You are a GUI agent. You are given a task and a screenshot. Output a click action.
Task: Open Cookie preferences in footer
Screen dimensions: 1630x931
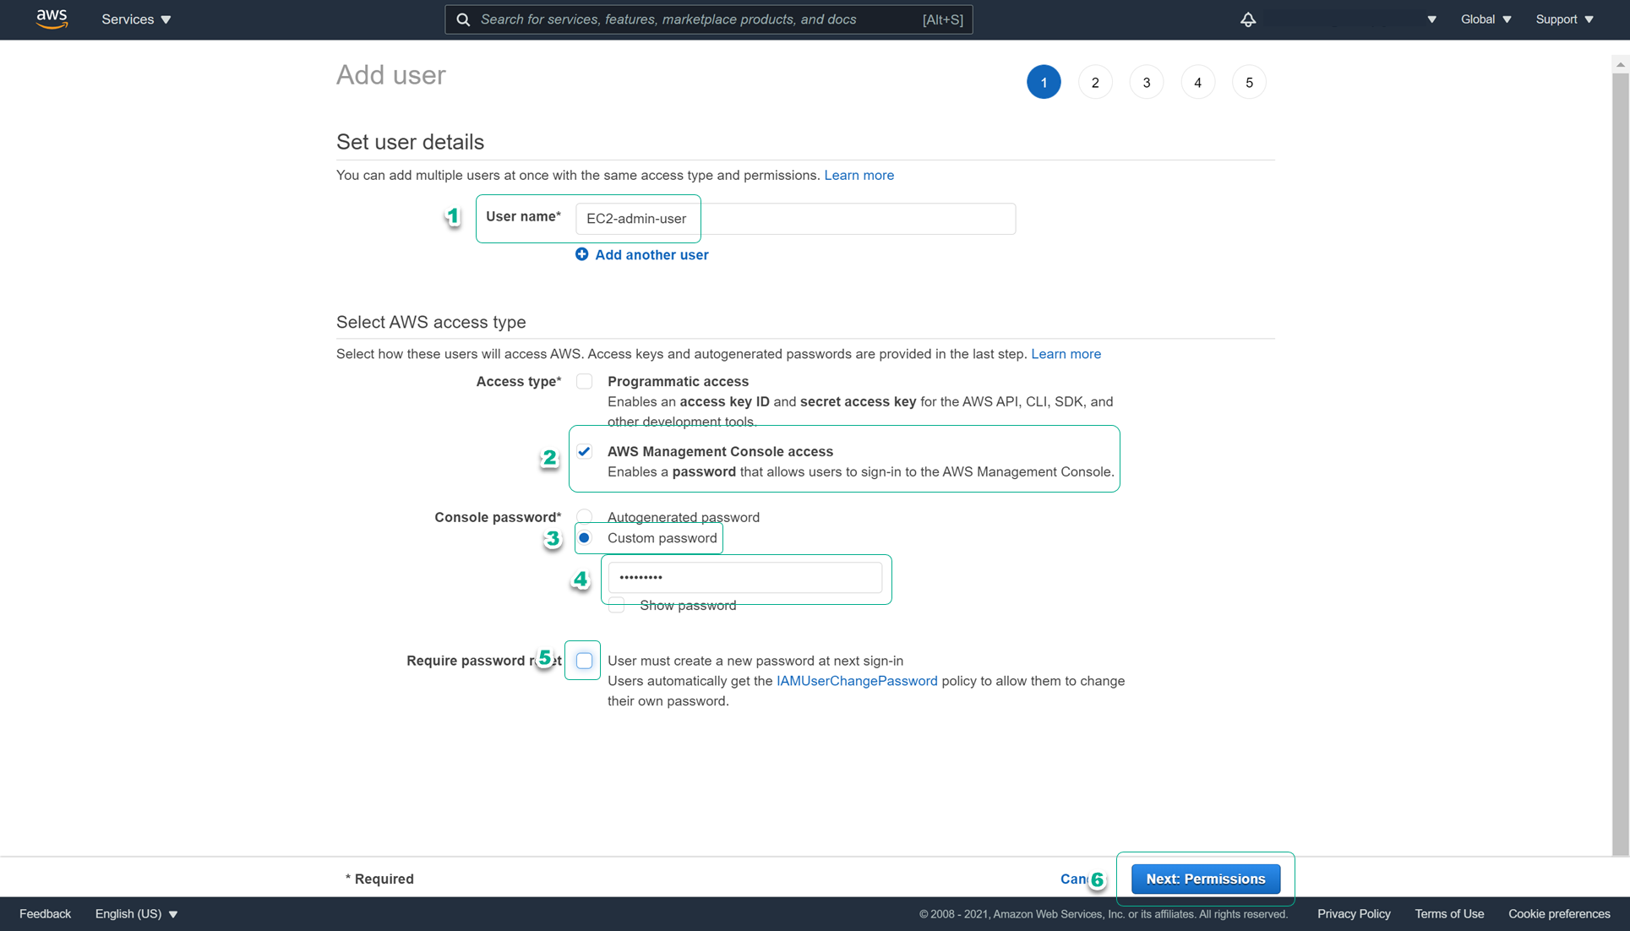[x=1559, y=914]
